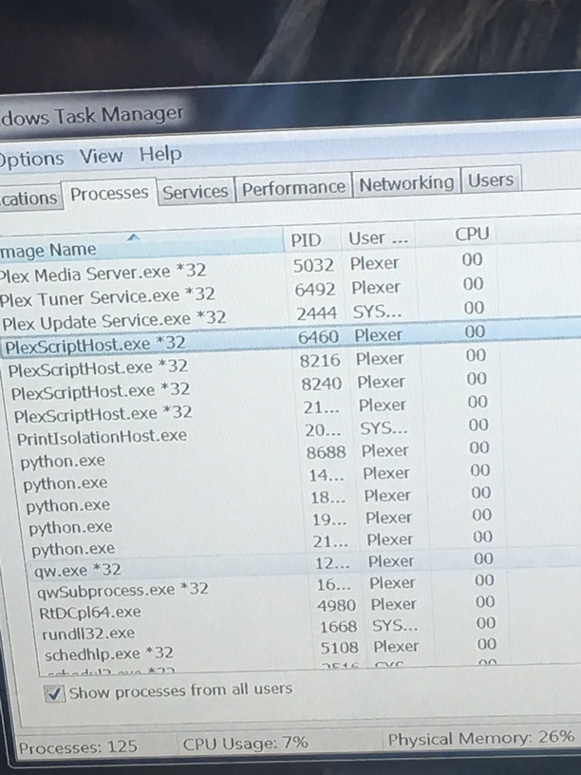Image resolution: width=581 pixels, height=775 pixels.
Task: Click PID value 5108
Action: click(x=339, y=647)
